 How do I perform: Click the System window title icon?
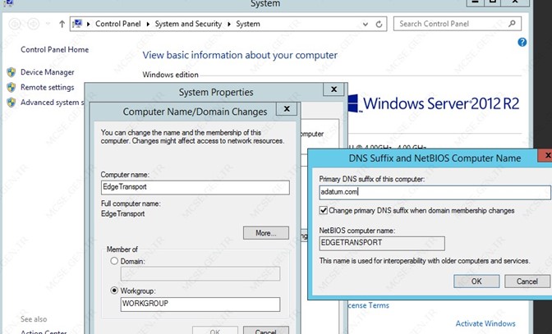pos(7,2)
